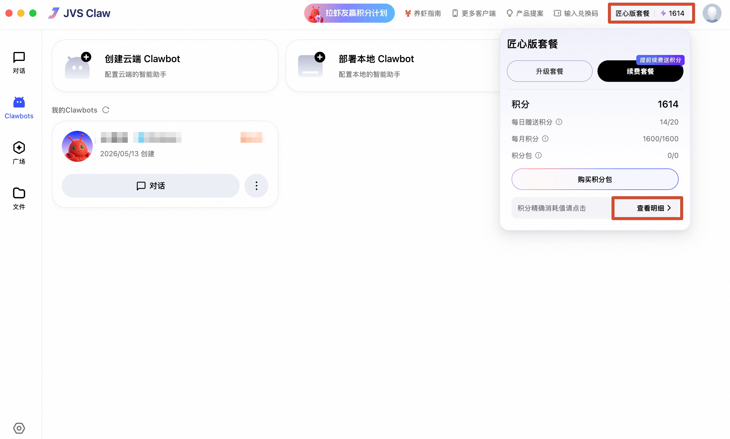730x439 pixels.
Task: Click the 配置云端的智能助手 subtitle
Action: pyautogui.click(x=135, y=74)
